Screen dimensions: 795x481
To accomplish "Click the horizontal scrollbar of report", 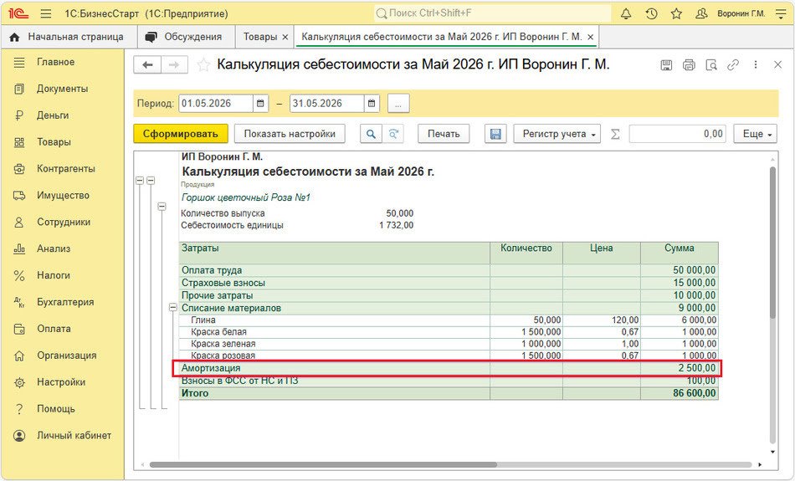I will tap(323, 465).
